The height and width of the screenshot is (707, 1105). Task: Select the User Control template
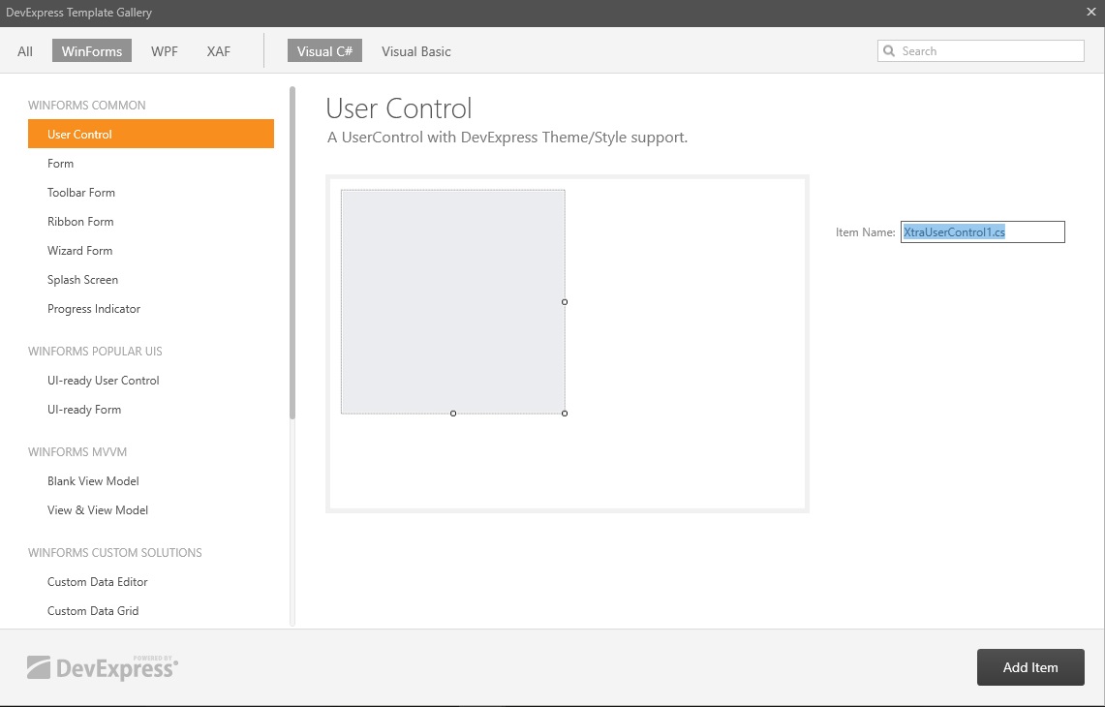(151, 134)
